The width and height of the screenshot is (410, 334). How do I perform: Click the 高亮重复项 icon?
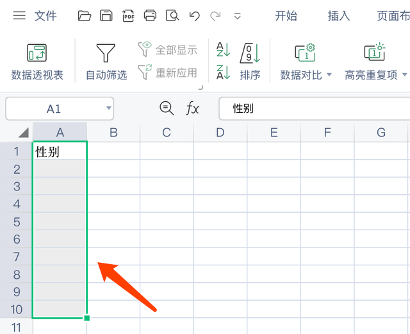point(375,52)
